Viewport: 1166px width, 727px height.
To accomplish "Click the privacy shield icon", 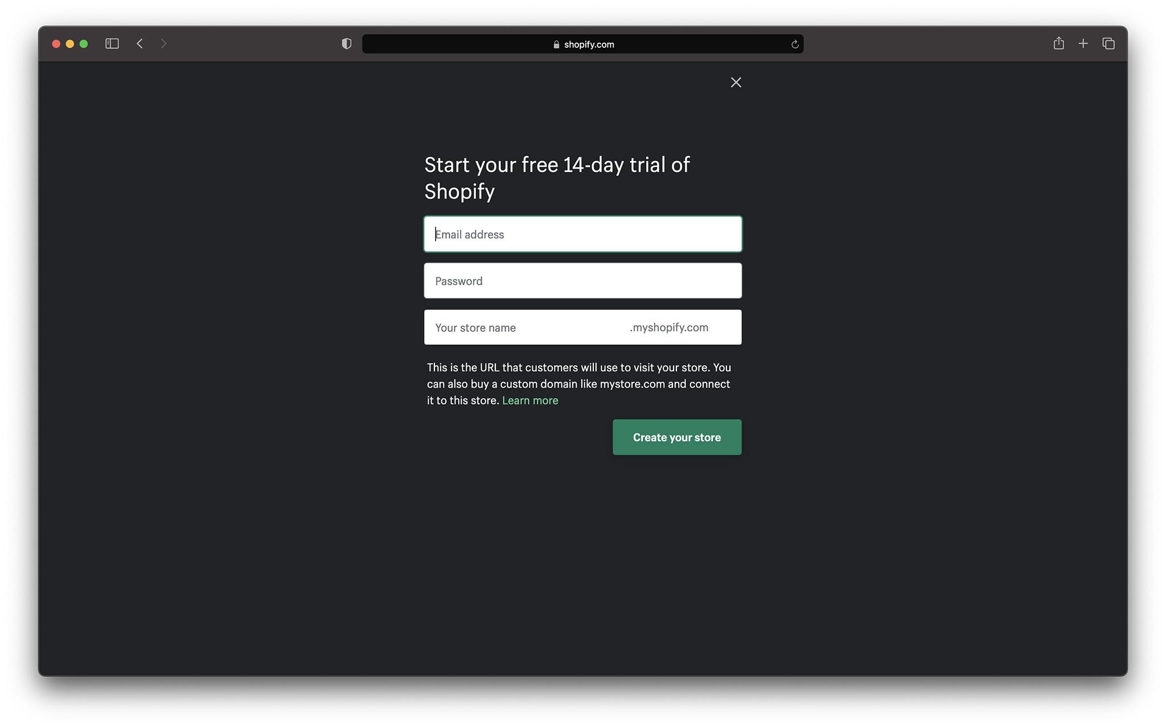I will coord(347,43).
